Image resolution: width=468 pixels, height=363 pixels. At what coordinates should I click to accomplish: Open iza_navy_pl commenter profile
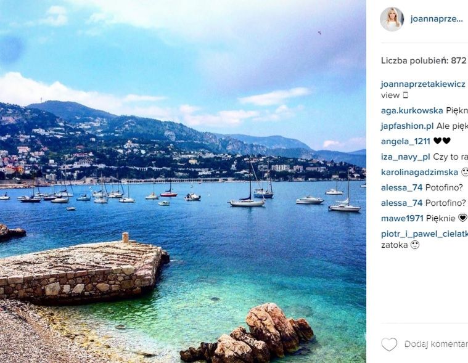pyautogui.click(x=405, y=157)
